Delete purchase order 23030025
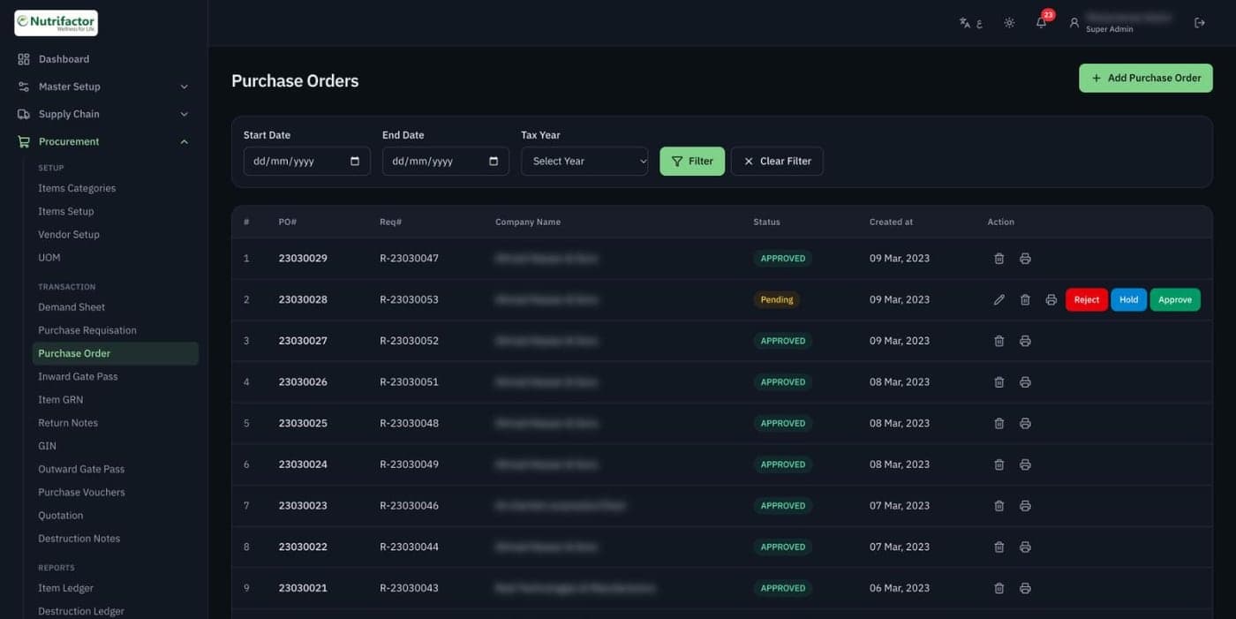The height and width of the screenshot is (619, 1236). coord(999,424)
